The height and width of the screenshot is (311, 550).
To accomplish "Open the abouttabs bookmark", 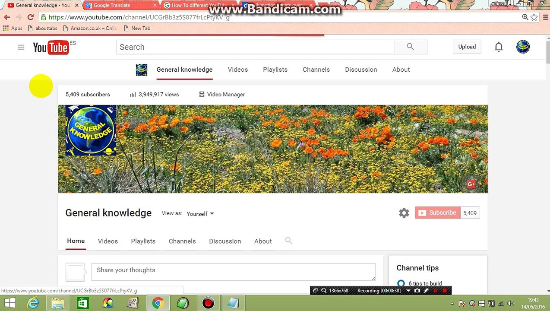I will [x=42, y=28].
